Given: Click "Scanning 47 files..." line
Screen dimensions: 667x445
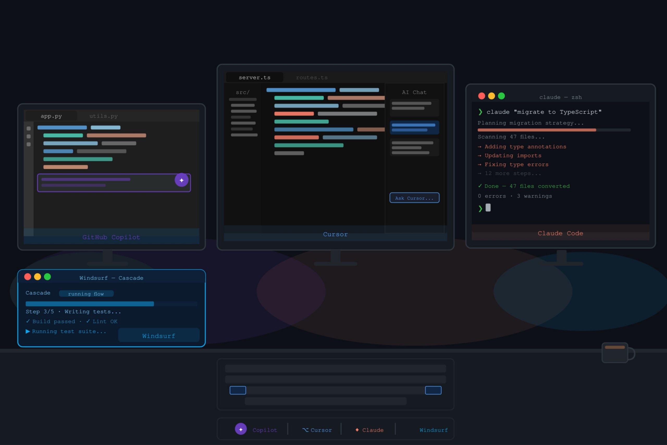Looking at the screenshot, I should tap(511, 137).
